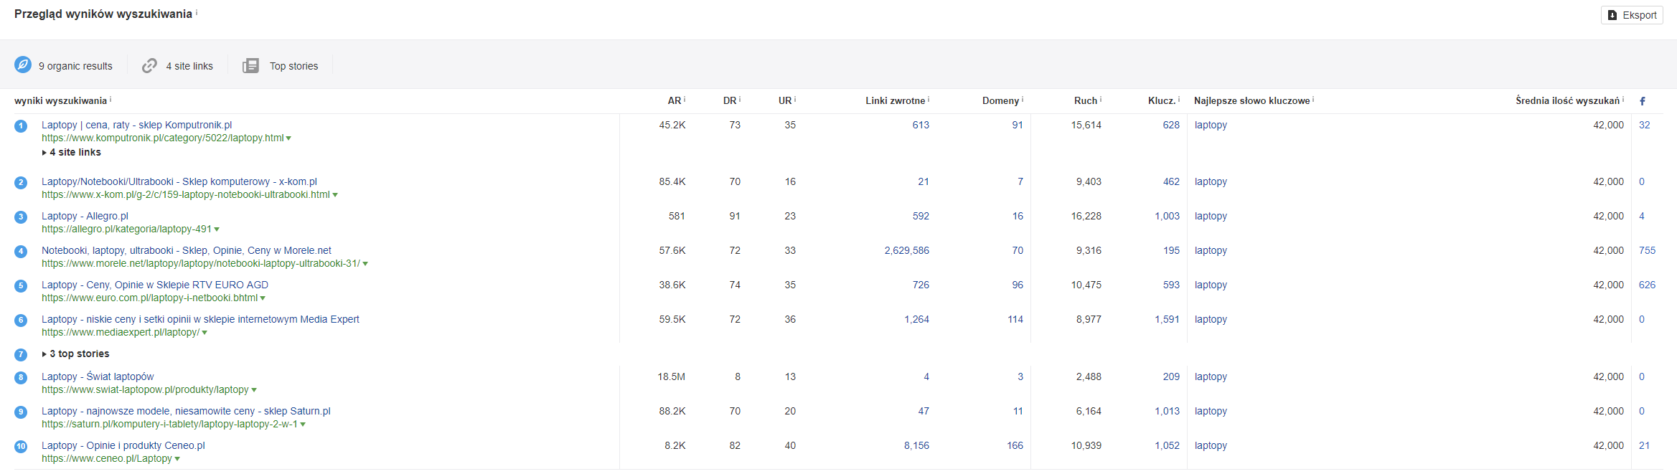Click info icon beside Linki zwrotne header

click(929, 100)
